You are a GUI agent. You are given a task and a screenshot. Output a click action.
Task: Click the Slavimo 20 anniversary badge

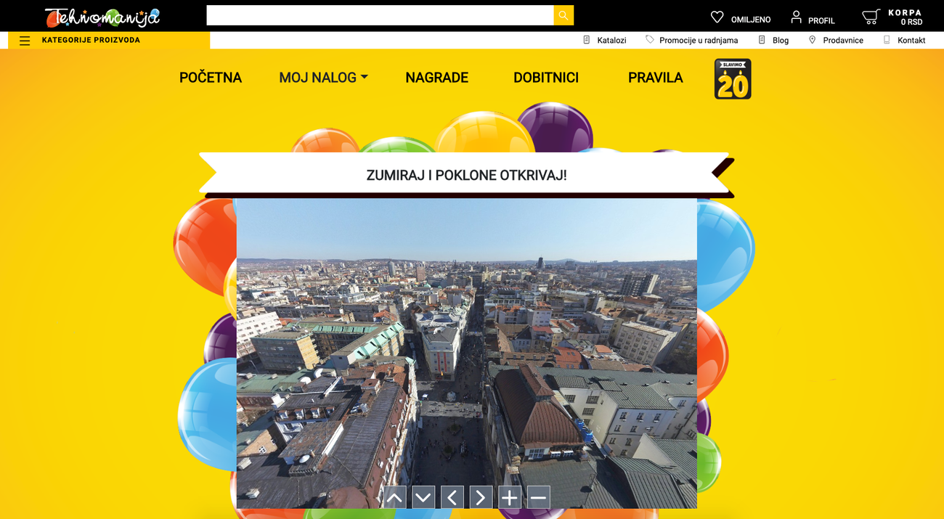point(732,78)
